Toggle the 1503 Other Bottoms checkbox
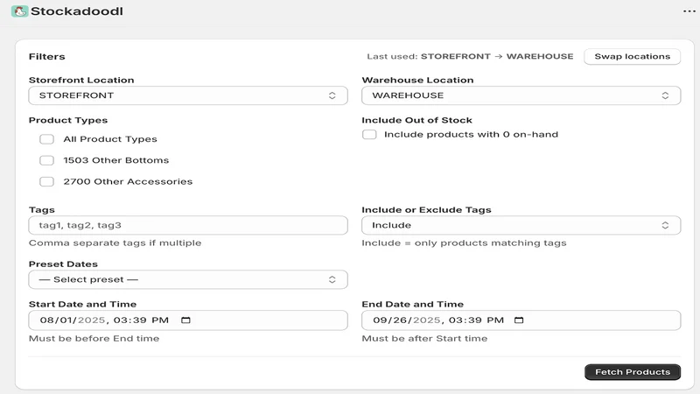Viewport: 700px width, 394px height. pyautogui.click(x=47, y=160)
